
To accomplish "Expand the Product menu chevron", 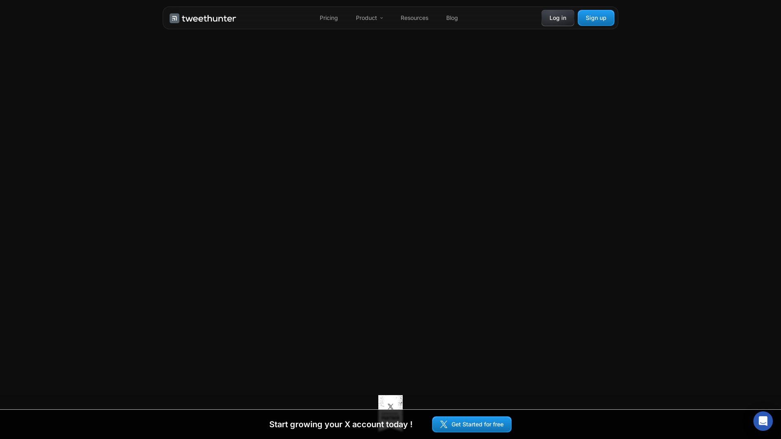I will [x=382, y=18].
